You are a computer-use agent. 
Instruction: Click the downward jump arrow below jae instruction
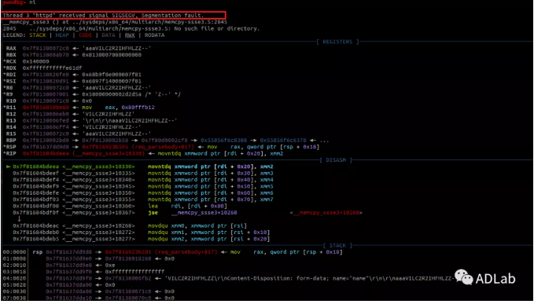pos(20,219)
